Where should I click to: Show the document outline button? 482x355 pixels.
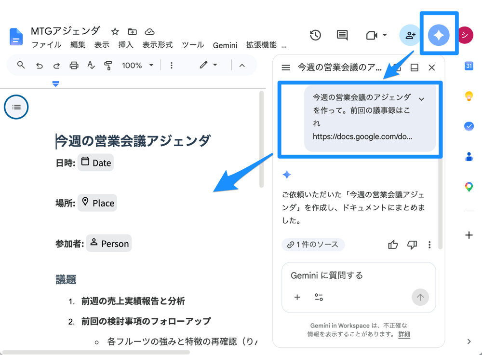point(16,107)
